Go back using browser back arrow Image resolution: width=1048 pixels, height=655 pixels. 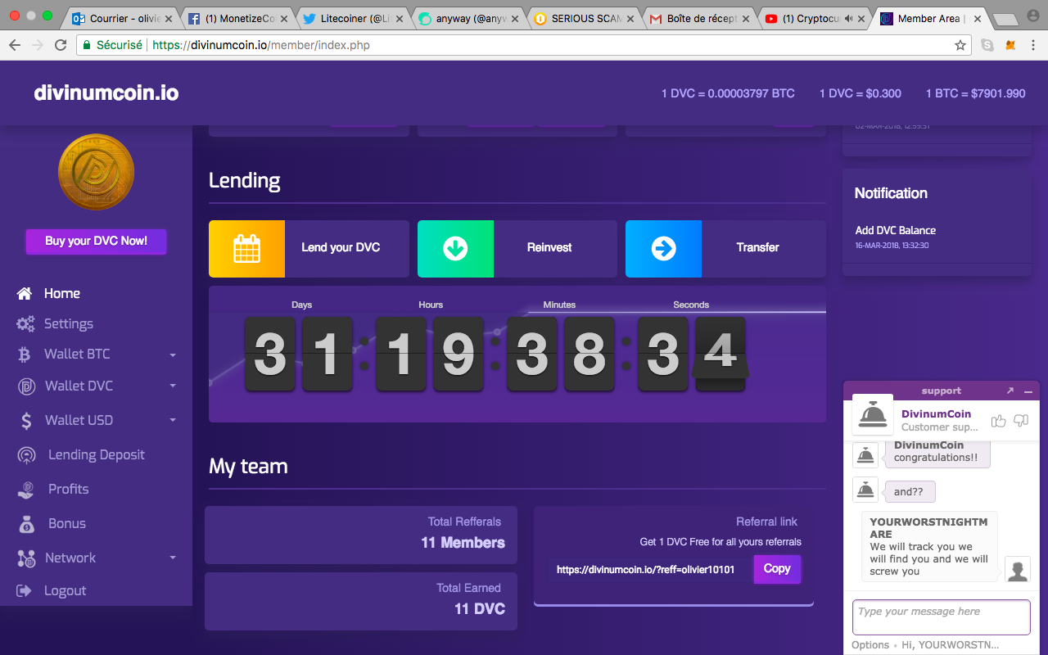pyautogui.click(x=14, y=45)
